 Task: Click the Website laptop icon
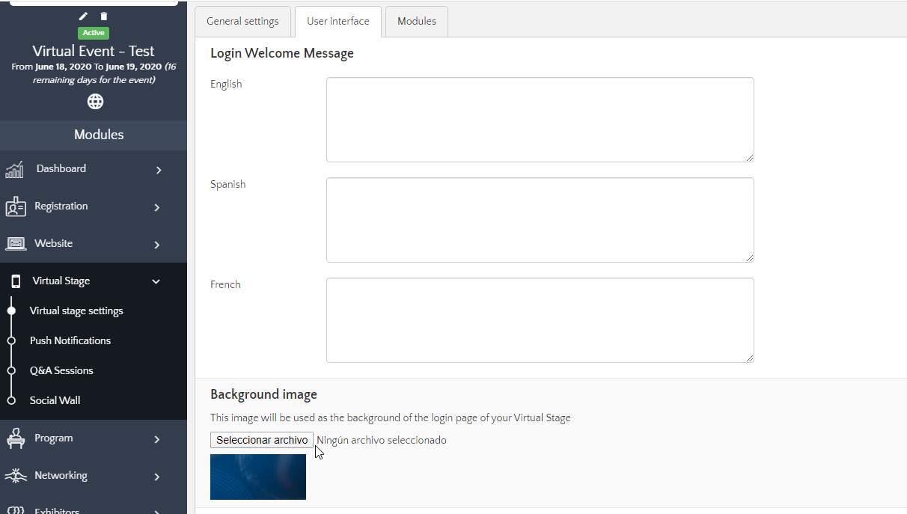click(x=16, y=244)
